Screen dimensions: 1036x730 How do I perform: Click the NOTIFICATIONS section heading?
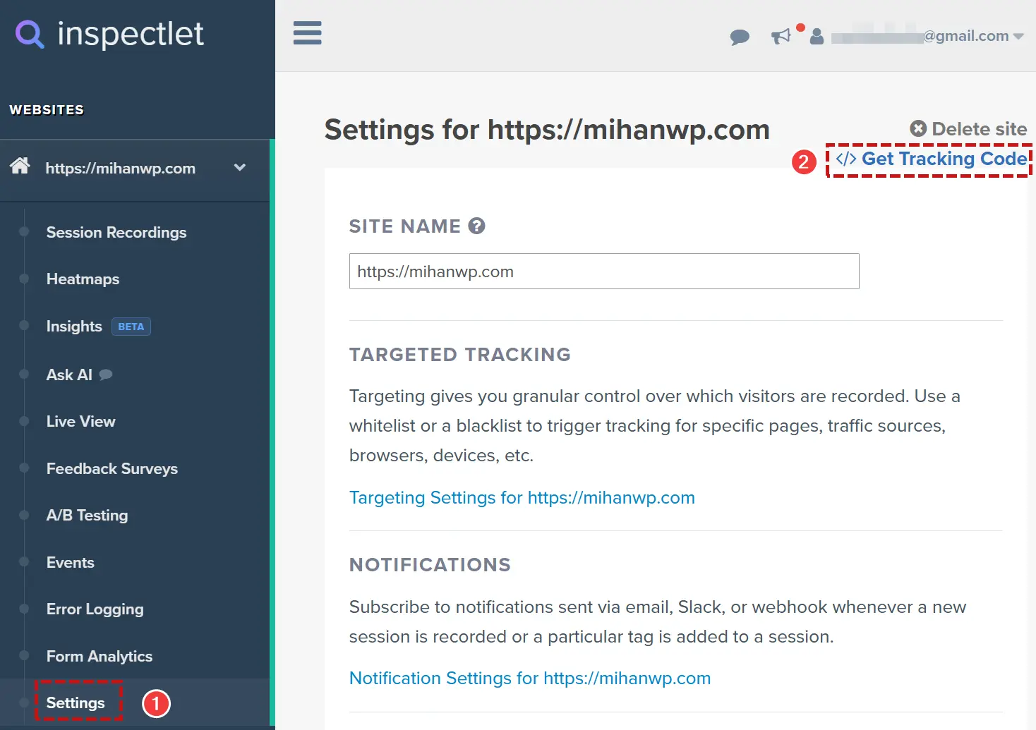[x=430, y=565]
